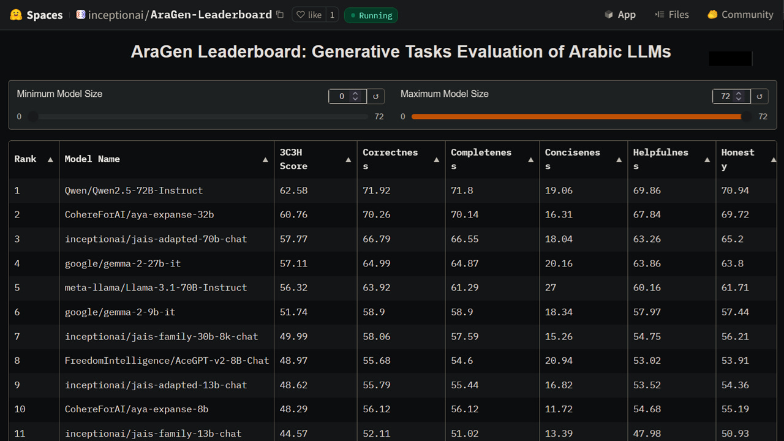Select the CohereForAI/aya-expanse-32b model cell
784x441 pixels.
[167, 215]
